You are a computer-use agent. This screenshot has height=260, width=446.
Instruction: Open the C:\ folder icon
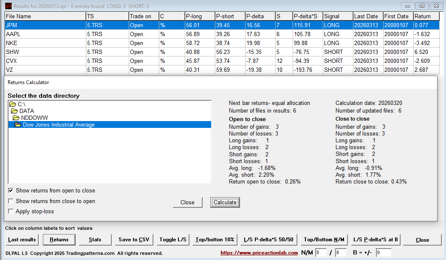pos(12,104)
